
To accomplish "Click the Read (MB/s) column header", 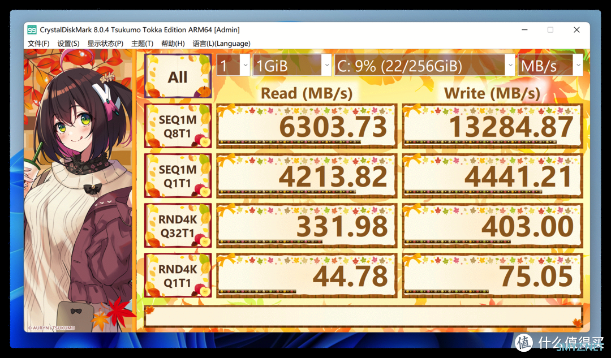I will pos(307,93).
